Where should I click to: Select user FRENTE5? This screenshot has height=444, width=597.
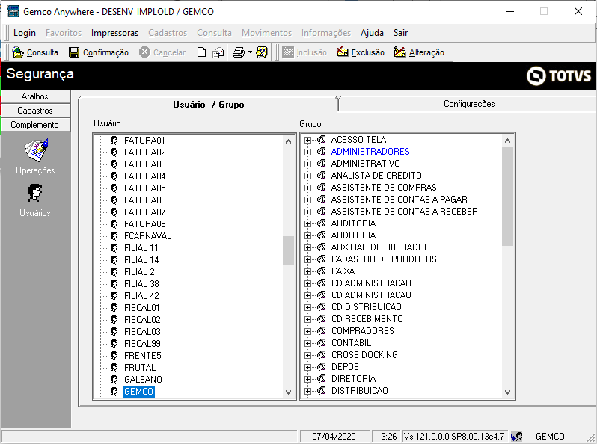[x=143, y=355]
